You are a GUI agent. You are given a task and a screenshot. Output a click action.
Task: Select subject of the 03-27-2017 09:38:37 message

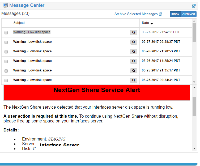point(32,42)
